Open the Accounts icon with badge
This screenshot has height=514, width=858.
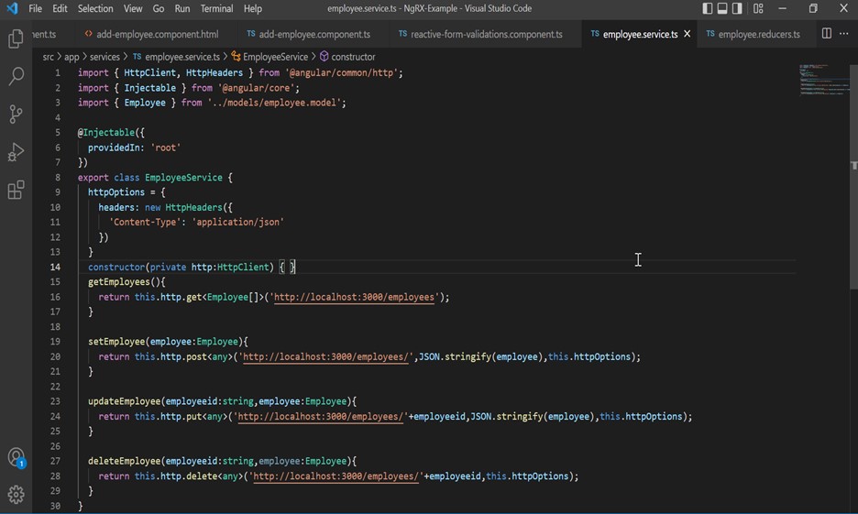16,457
